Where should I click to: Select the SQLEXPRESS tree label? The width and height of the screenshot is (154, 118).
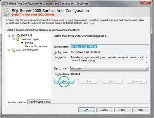[24, 36]
